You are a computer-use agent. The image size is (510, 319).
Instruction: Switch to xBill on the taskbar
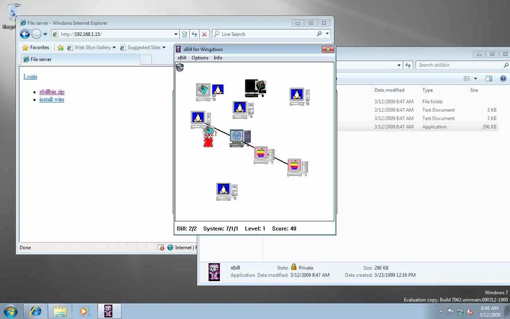click(109, 311)
